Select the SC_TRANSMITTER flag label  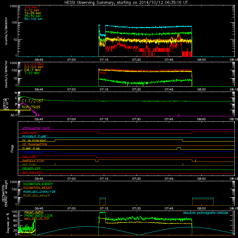(34, 145)
